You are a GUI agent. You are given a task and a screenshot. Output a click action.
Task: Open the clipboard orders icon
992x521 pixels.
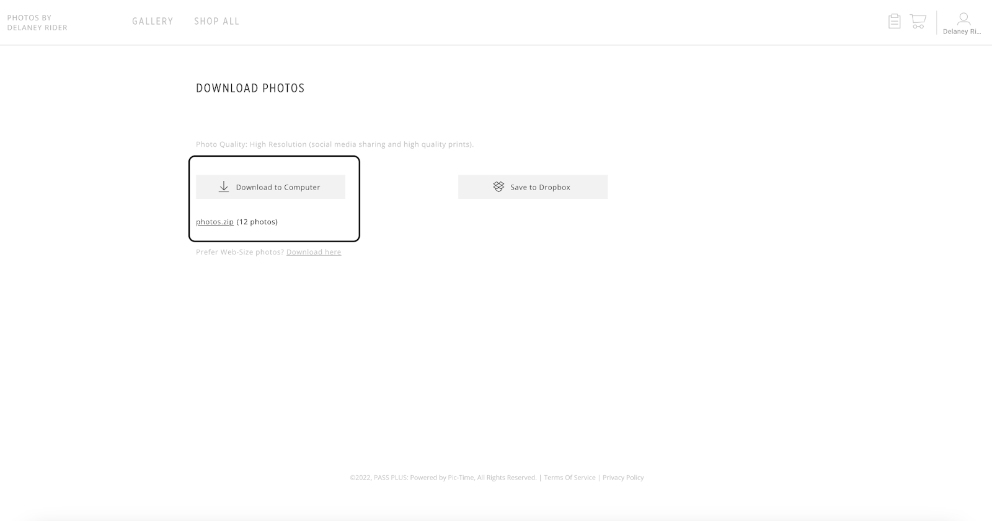point(894,21)
